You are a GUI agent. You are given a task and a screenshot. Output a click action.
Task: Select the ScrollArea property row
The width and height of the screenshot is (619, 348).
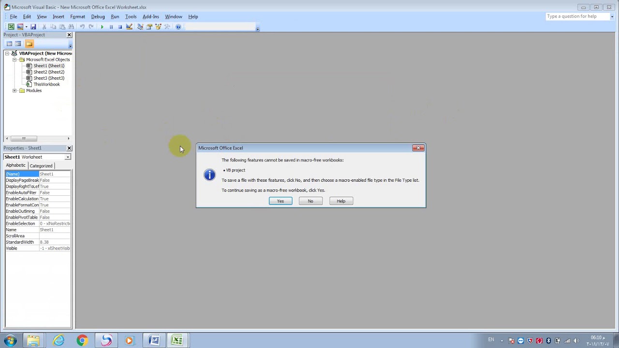point(38,236)
